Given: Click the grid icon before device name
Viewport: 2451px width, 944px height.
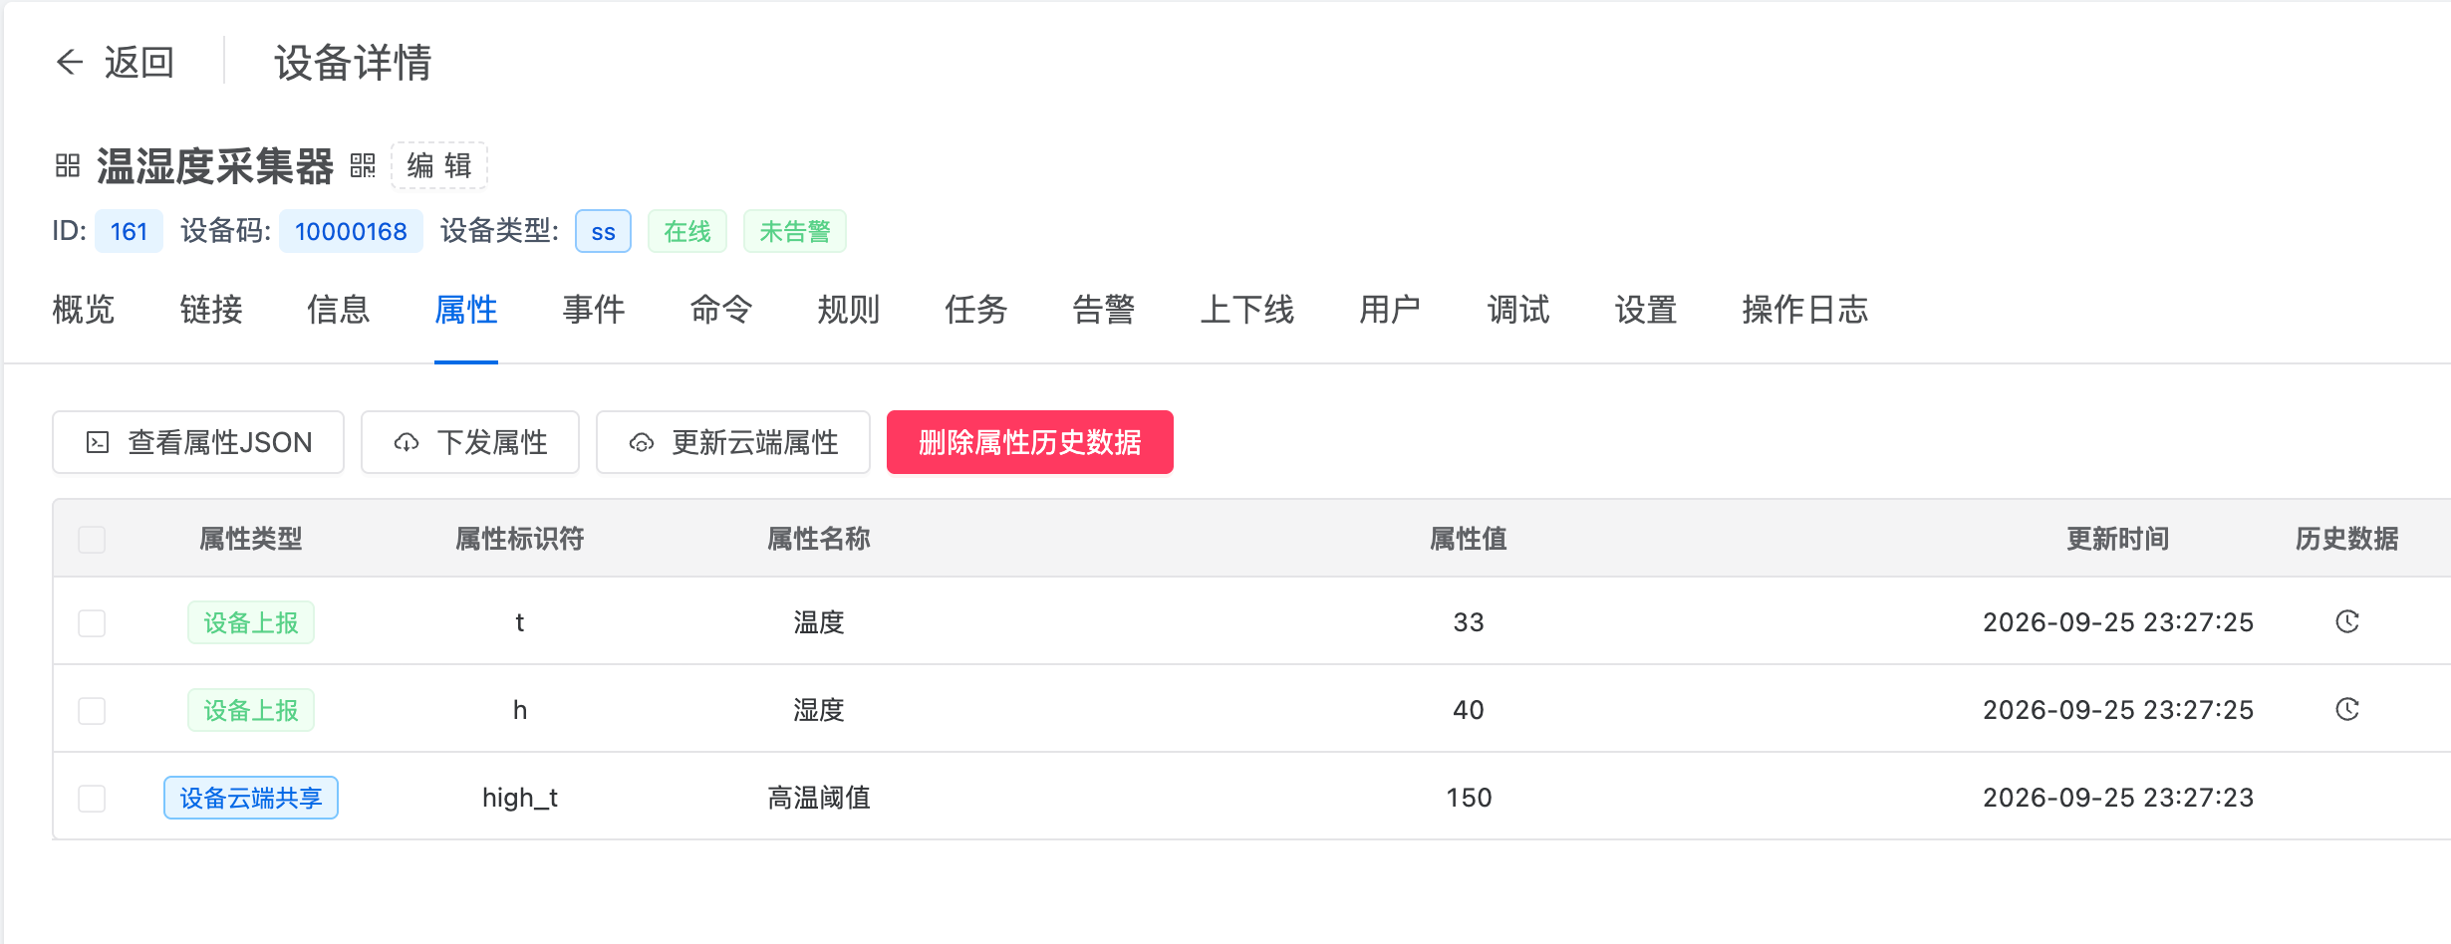Looking at the screenshot, I should pyautogui.click(x=68, y=165).
